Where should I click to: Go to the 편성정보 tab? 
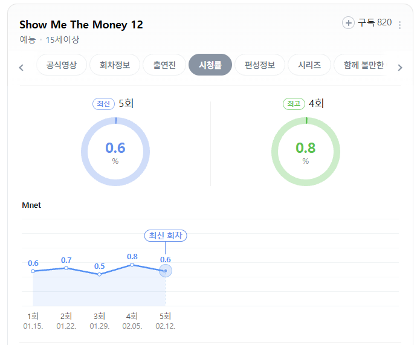tap(260, 65)
